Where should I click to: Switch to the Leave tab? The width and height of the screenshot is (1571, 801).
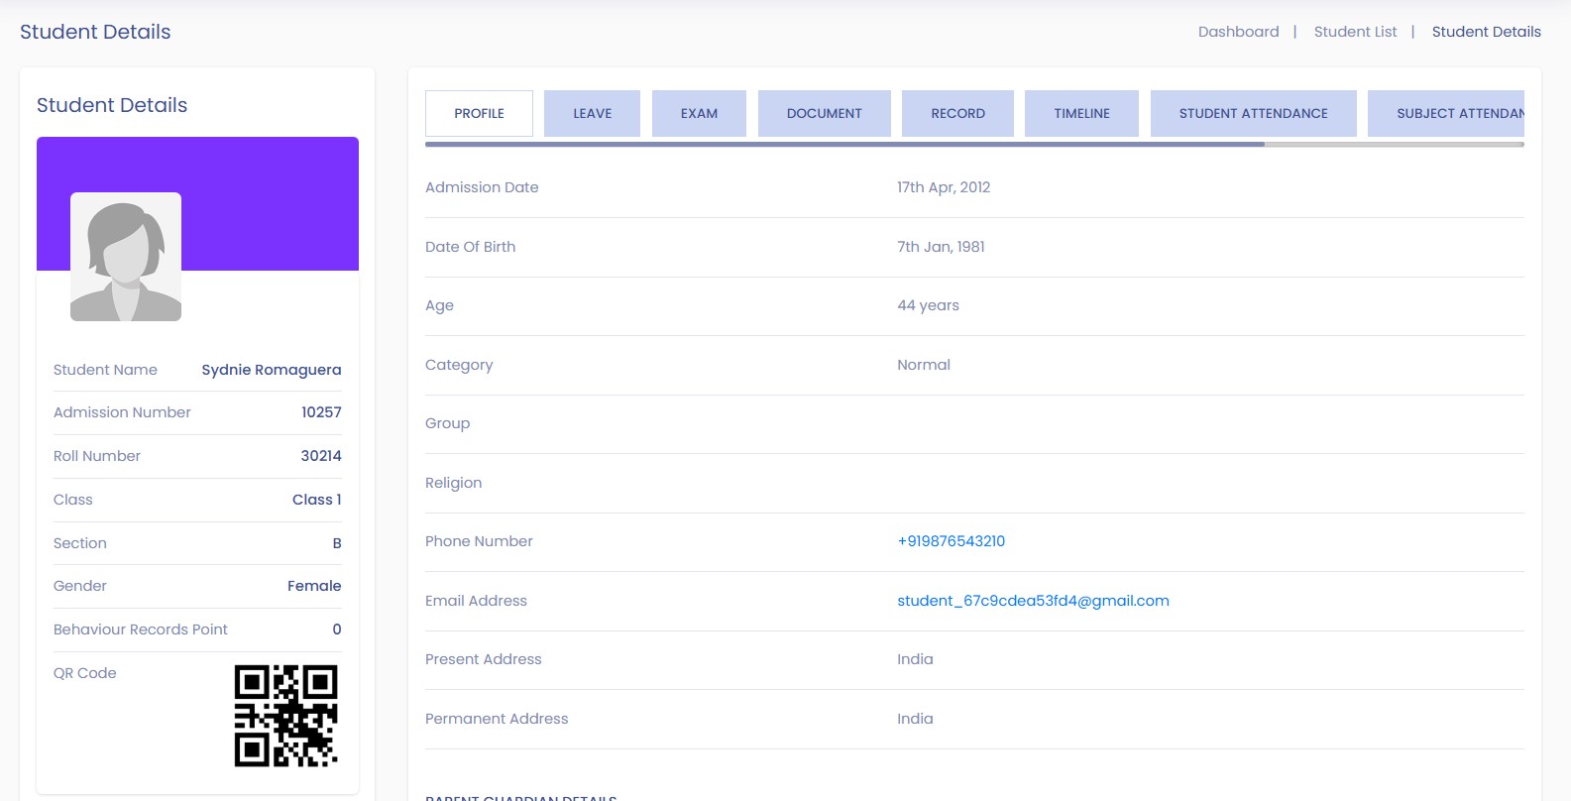(592, 113)
